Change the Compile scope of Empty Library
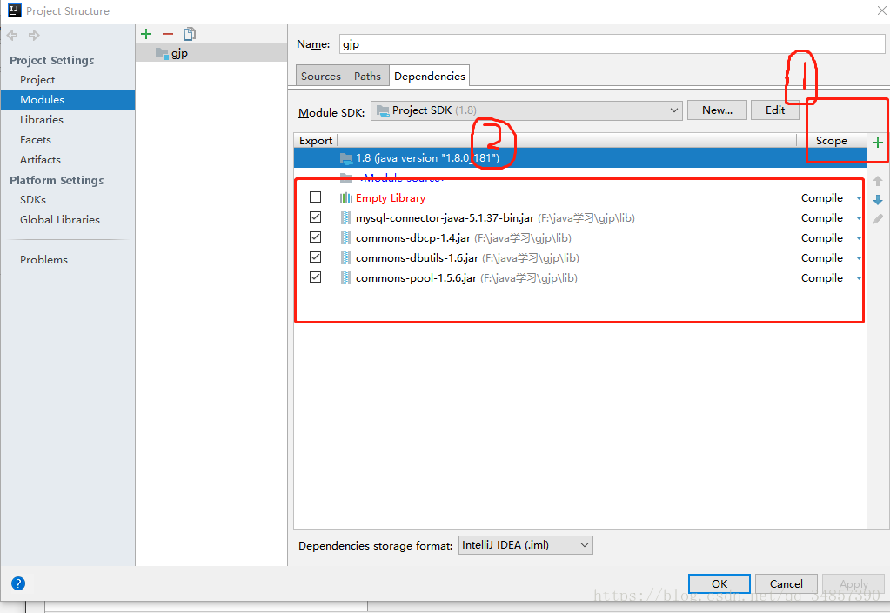 pyautogui.click(x=831, y=198)
